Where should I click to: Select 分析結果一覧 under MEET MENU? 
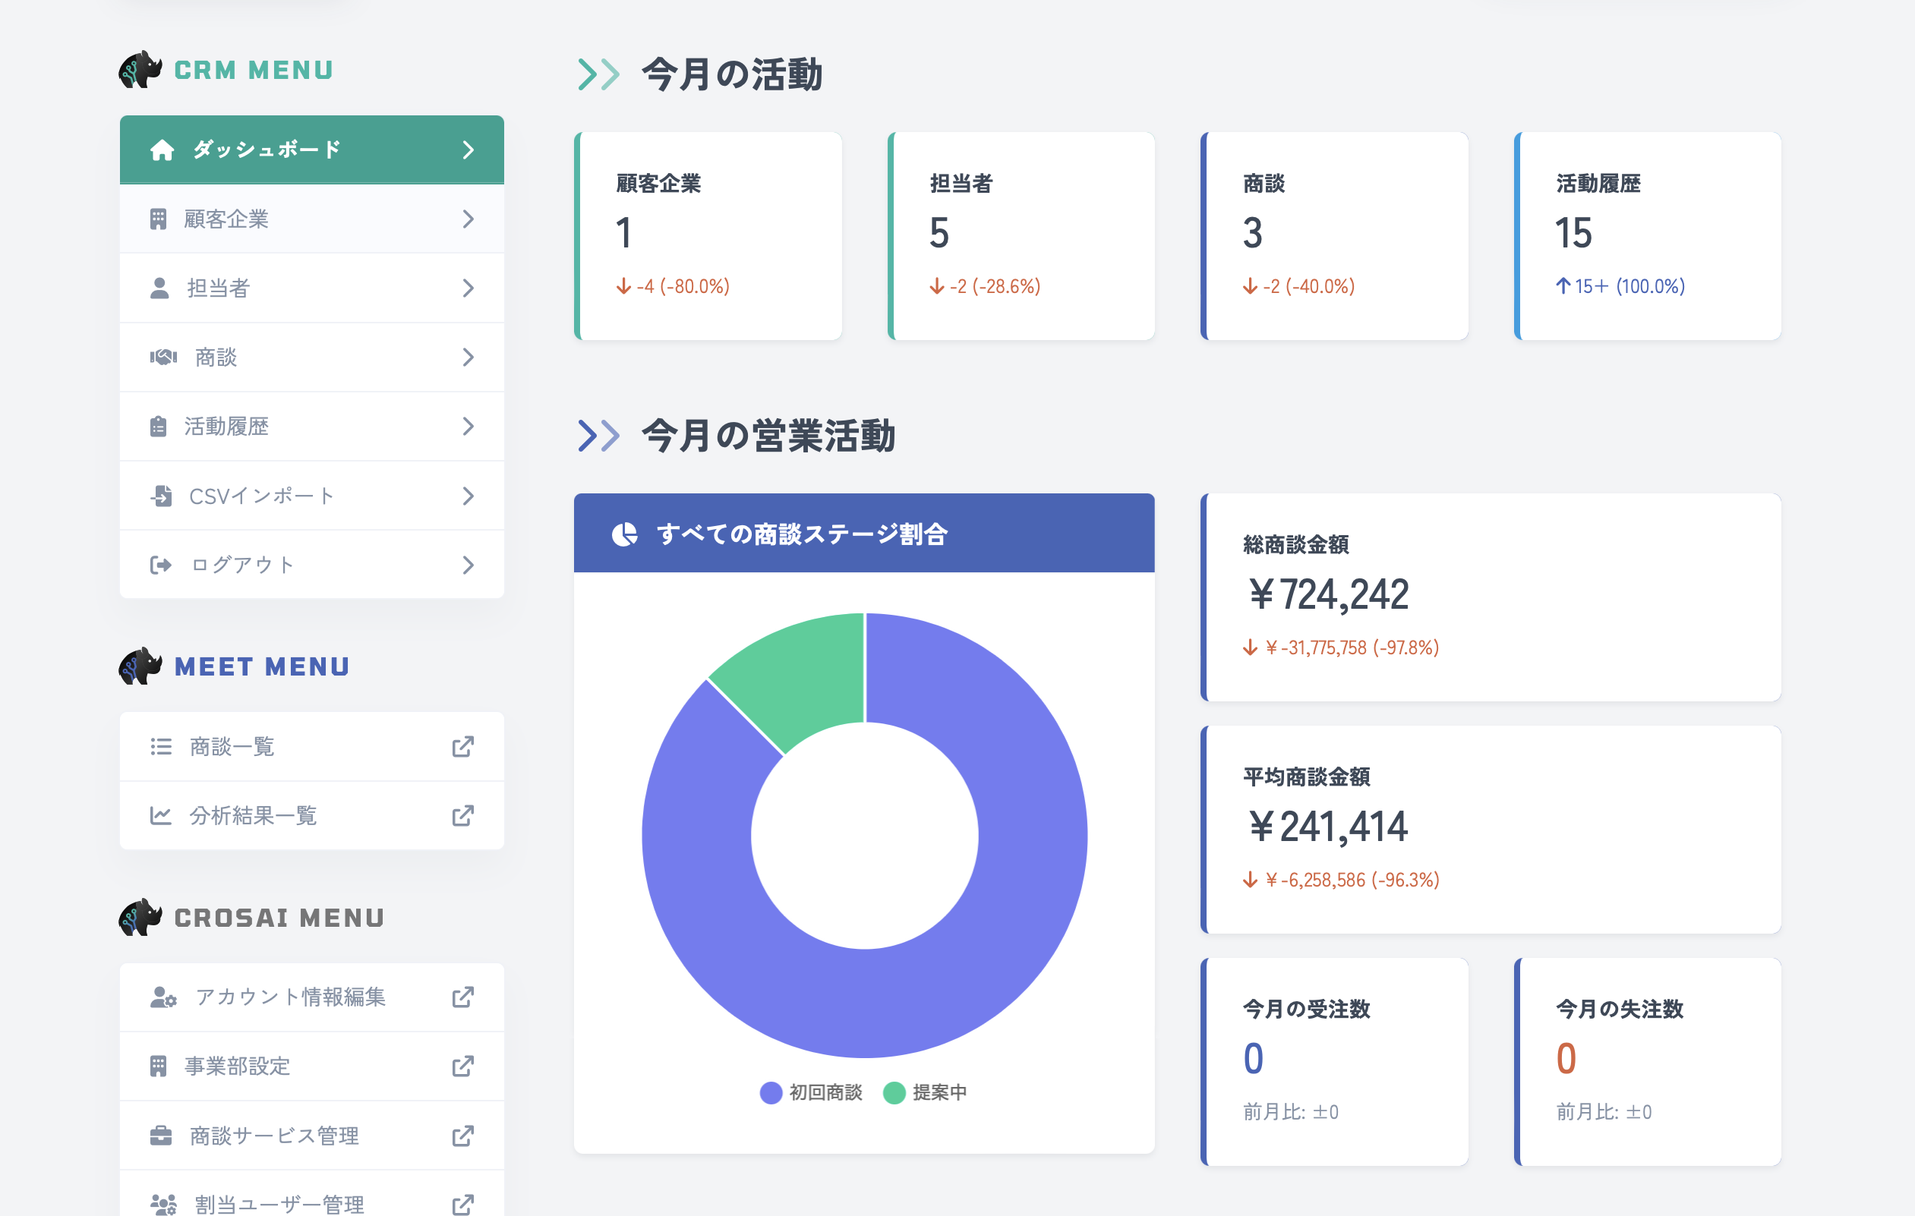(251, 814)
